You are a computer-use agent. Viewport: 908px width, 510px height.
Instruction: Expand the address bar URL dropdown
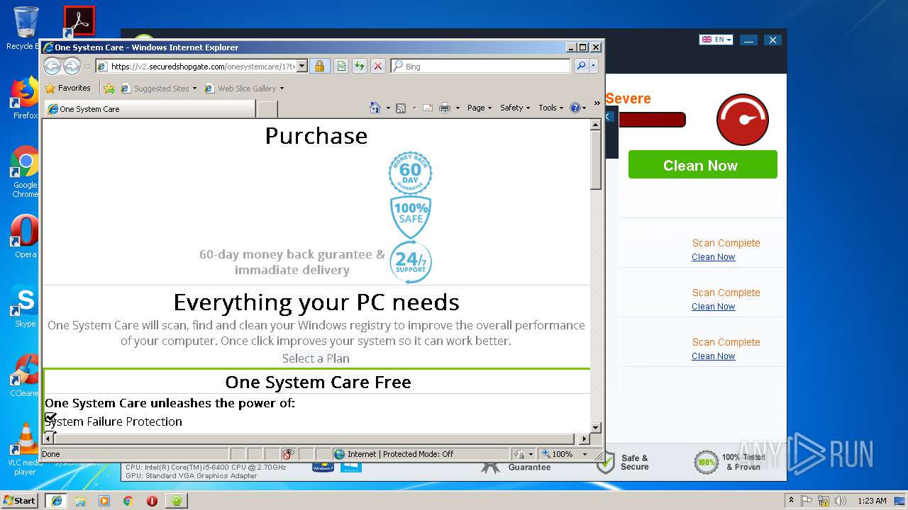301,66
